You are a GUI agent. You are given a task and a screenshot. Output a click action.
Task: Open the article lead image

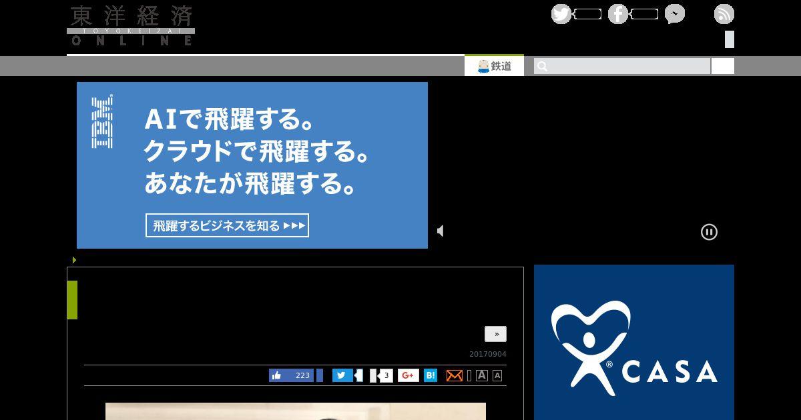pyautogui.click(x=296, y=411)
